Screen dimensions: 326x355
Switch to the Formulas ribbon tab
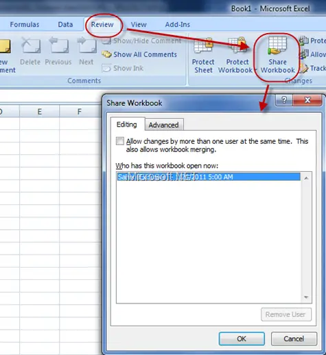pyautogui.click(x=25, y=25)
